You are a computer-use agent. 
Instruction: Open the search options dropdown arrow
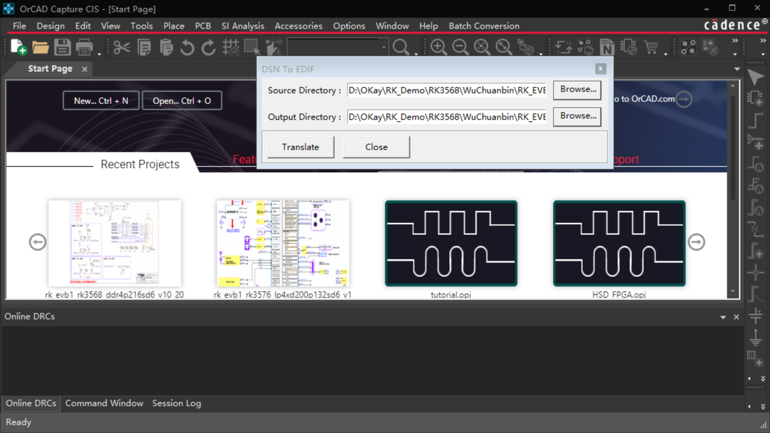tap(416, 54)
